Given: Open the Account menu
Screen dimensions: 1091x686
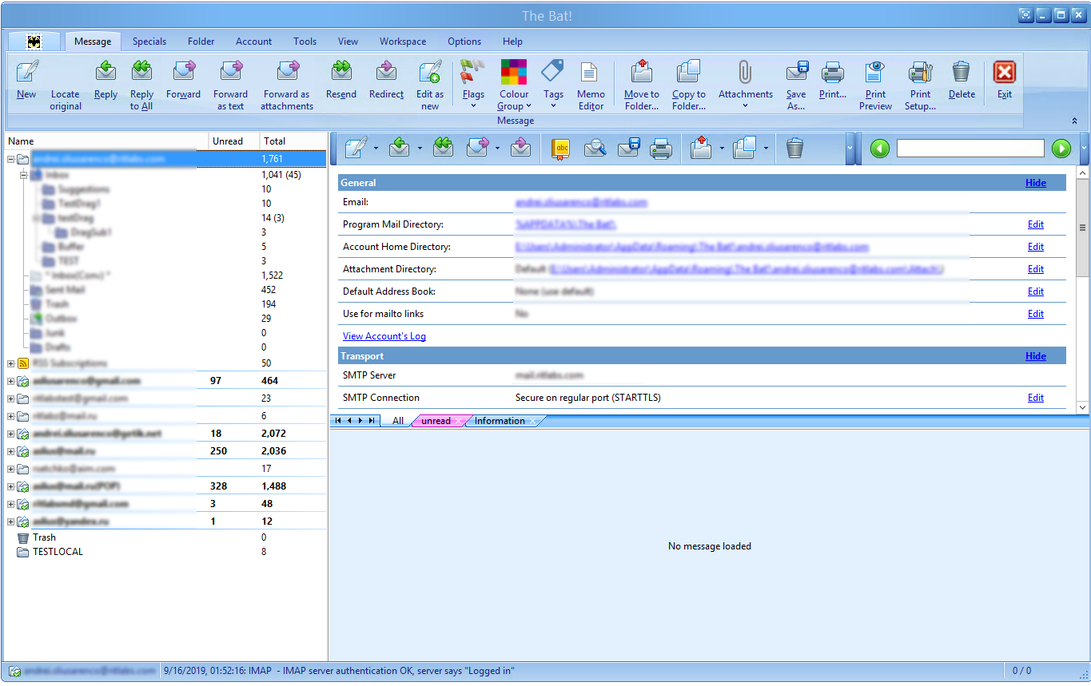Looking at the screenshot, I should pyautogui.click(x=253, y=42).
